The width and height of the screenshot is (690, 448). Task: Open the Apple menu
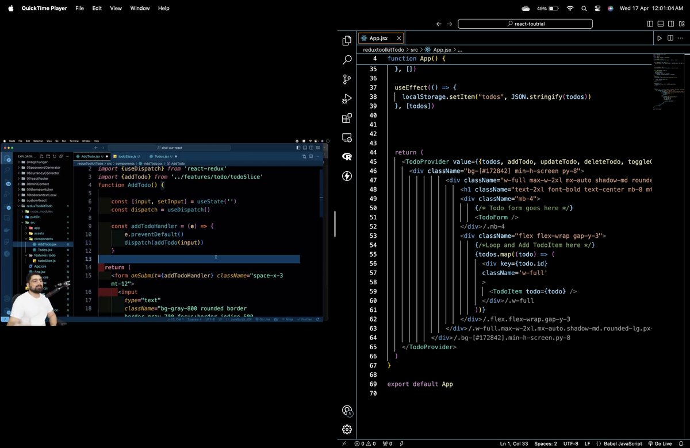click(x=10, y=8)
